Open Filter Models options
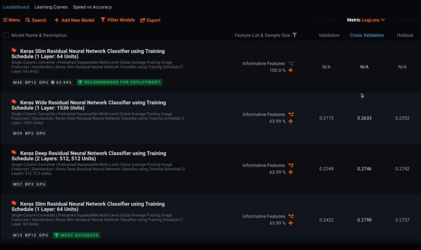 (x=118, y=20)
